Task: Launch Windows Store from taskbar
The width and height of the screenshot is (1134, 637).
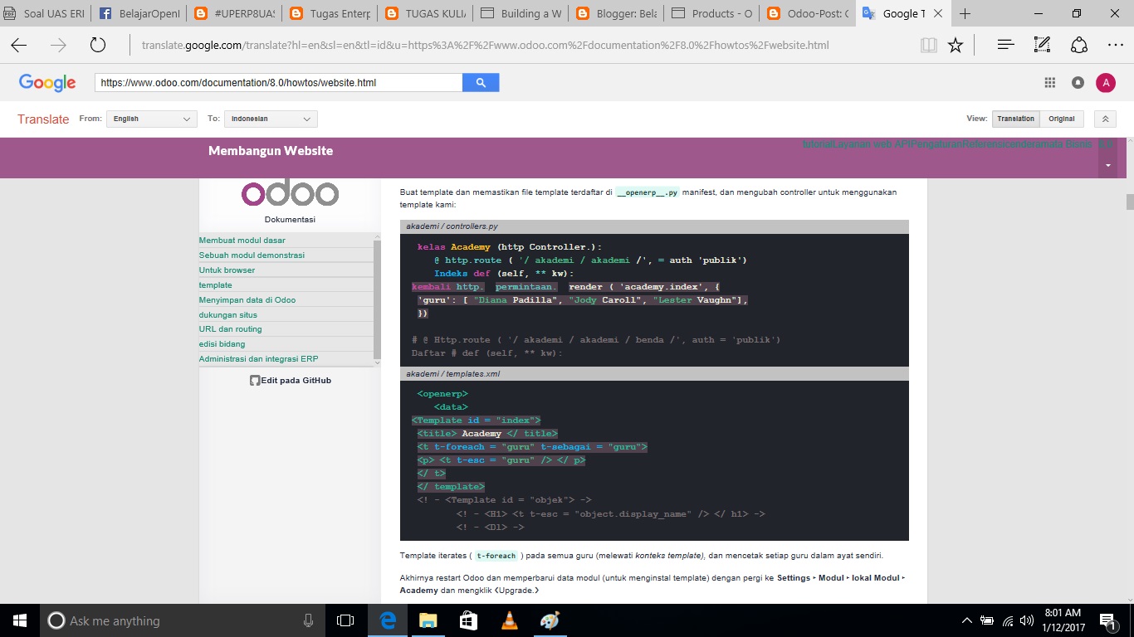Action: point(468,620)
